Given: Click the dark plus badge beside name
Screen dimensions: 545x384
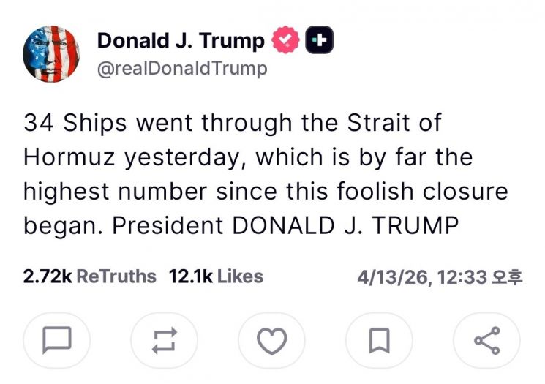Looking at the screenshot, I should tap(318, 41).
